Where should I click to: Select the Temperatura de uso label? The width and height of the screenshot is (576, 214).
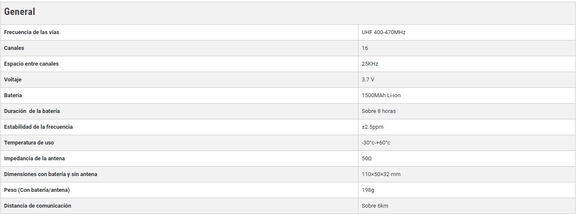click(x=29, y=143)
